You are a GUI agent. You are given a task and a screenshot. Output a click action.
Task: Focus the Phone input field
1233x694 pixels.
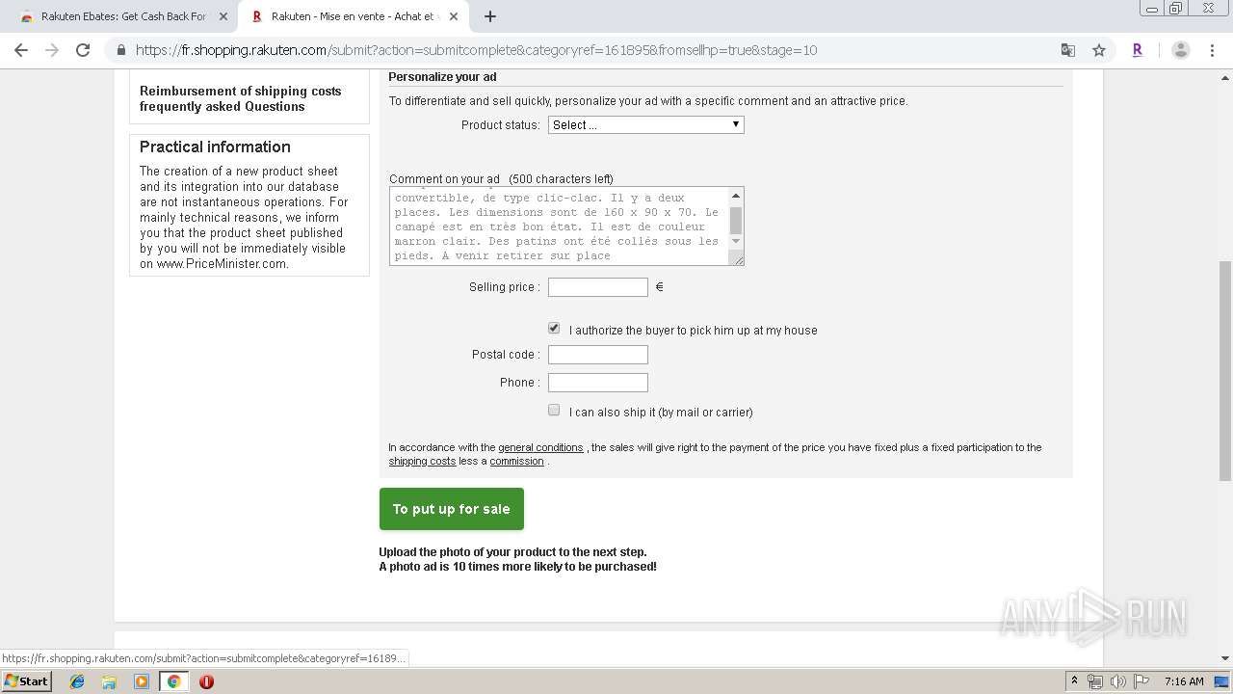pos(598,383)
